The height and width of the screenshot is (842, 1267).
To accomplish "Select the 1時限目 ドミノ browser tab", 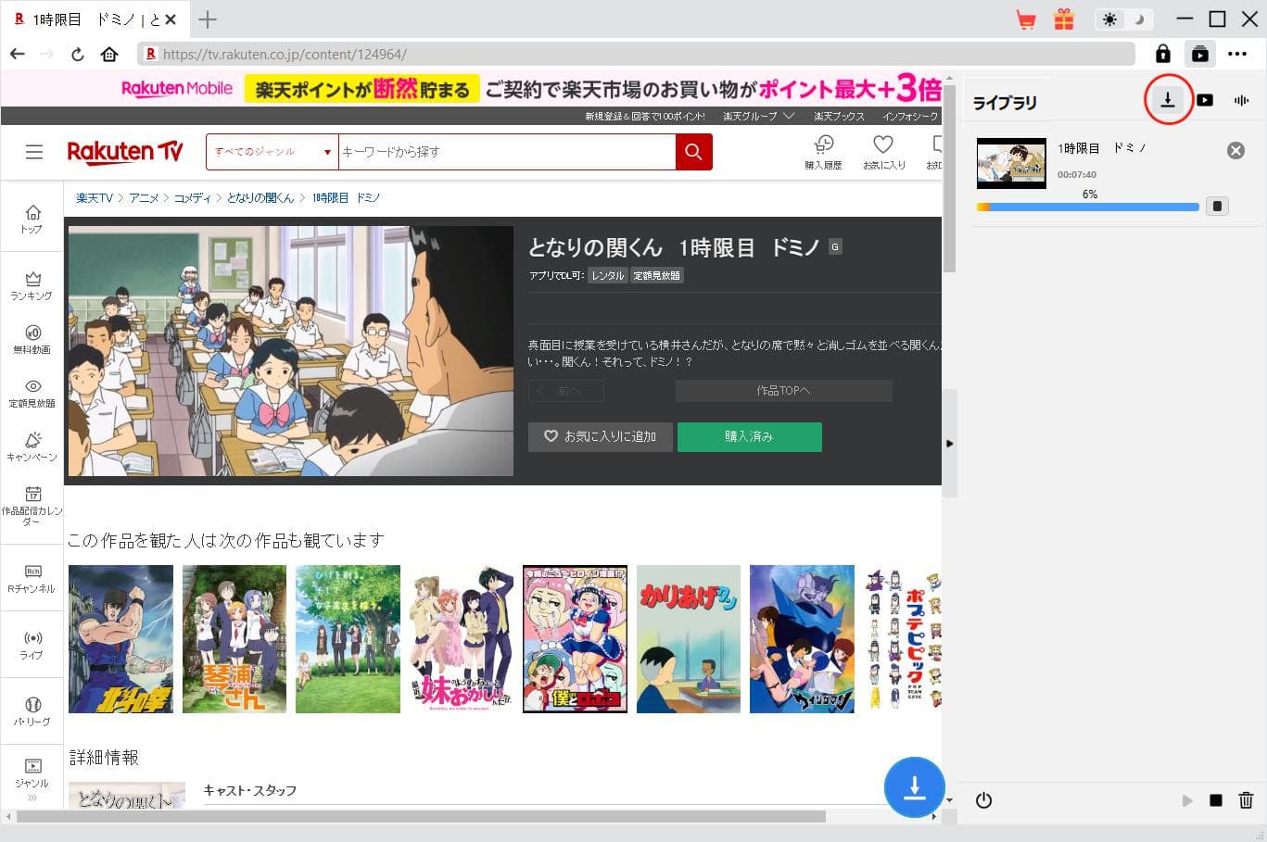I will 95,19.
